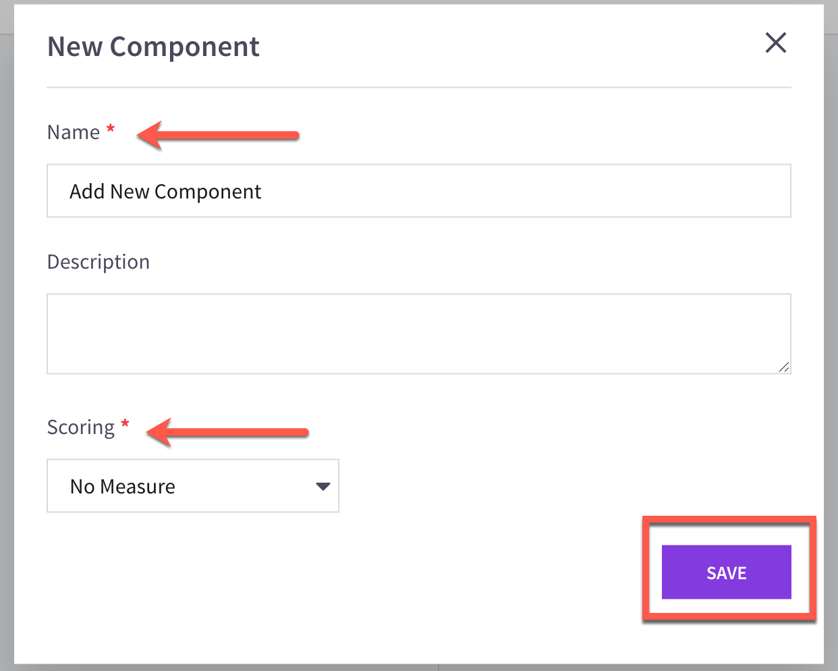This screenshot has height=671, width=838.
Task: Click the divider line below dialog title
Action: [x=418, y=87]
